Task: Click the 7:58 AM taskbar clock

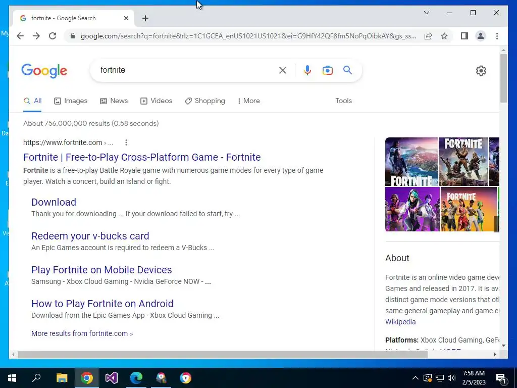Action: pyautogui.click(x=474, y=373)
